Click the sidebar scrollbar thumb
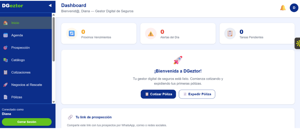The image size is (300, 129). point(54,39)
